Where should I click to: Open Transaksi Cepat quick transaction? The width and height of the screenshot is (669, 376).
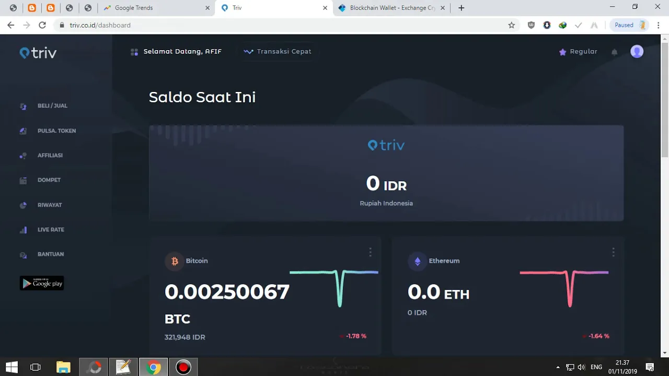(278, 51)
